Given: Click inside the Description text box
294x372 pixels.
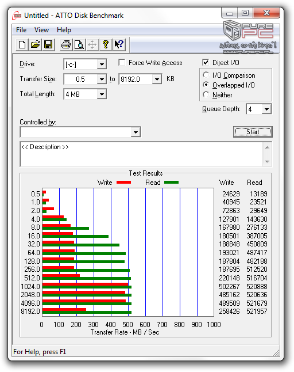Looking at the screenshot, I should tap(141, 154).
